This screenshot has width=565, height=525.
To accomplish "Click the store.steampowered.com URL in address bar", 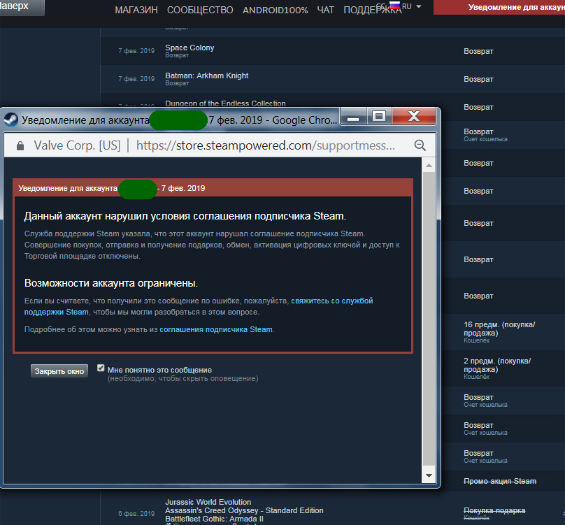I will click(266, 145).
